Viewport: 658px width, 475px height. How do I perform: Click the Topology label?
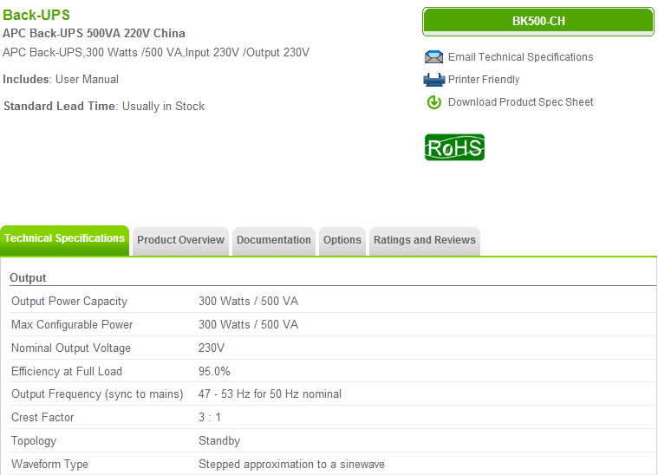[x=34, y=441]
